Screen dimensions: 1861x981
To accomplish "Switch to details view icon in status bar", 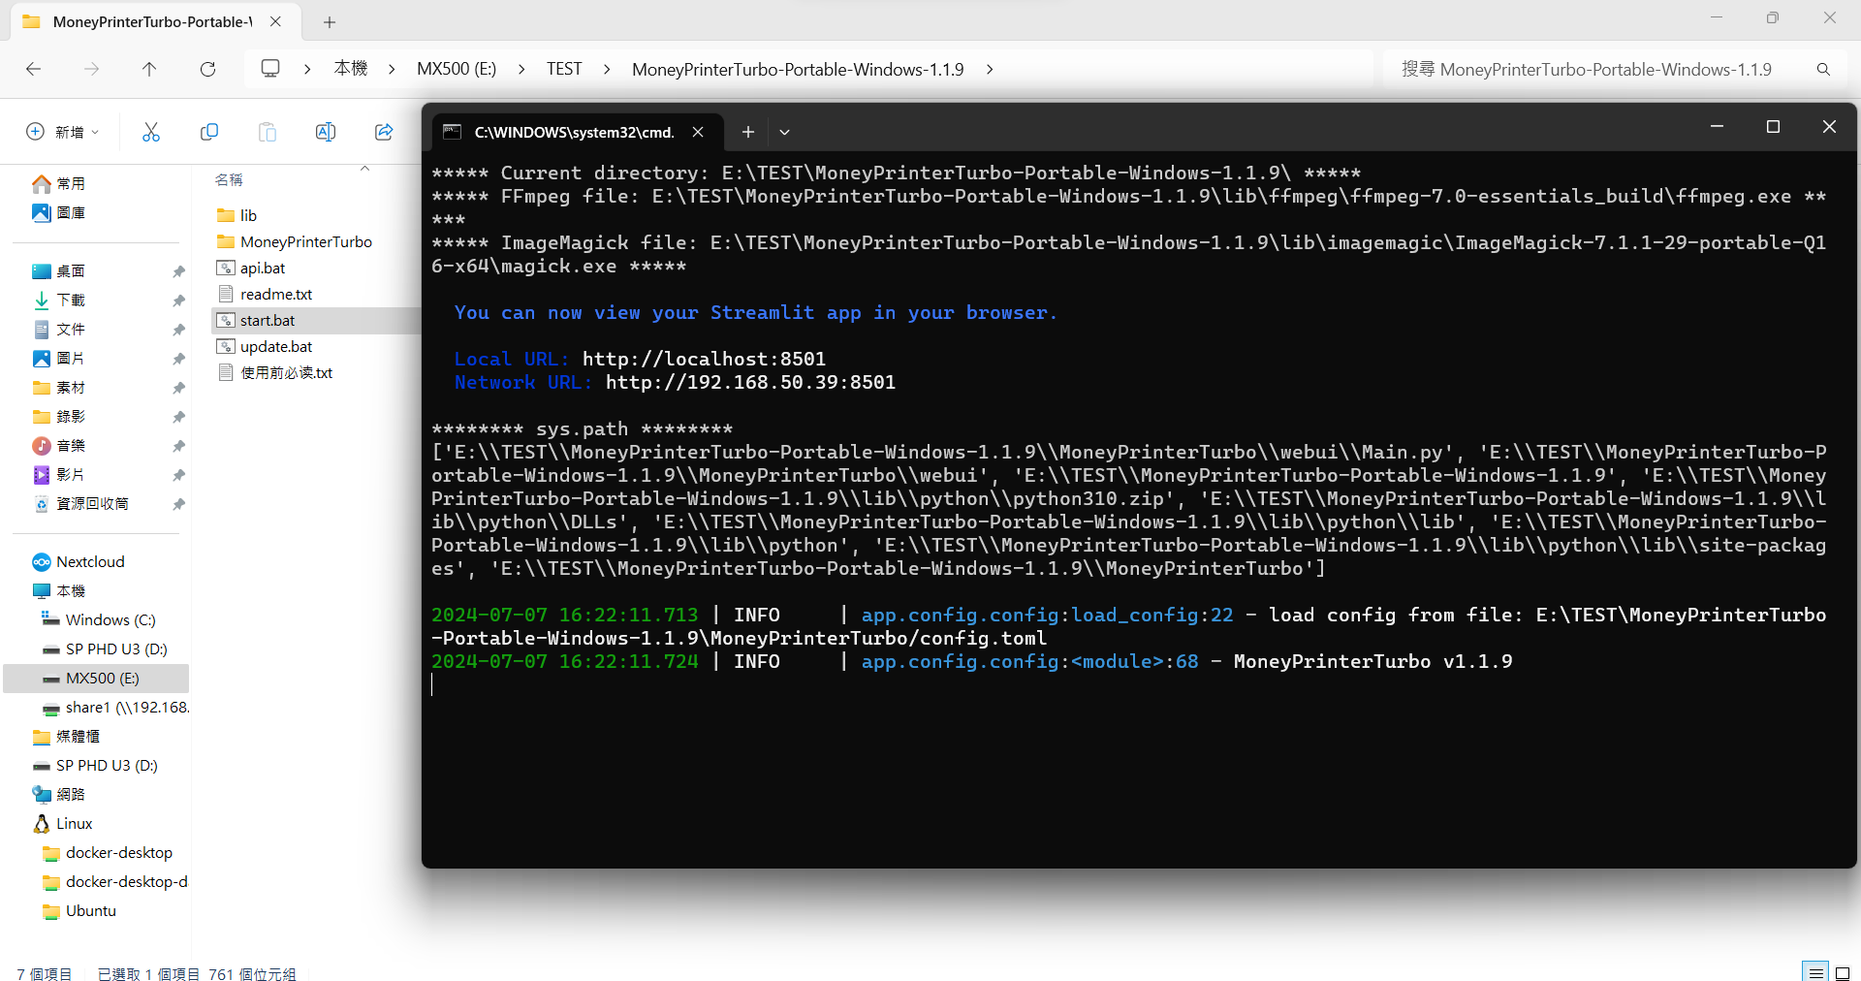I will tap(1815, 972).
